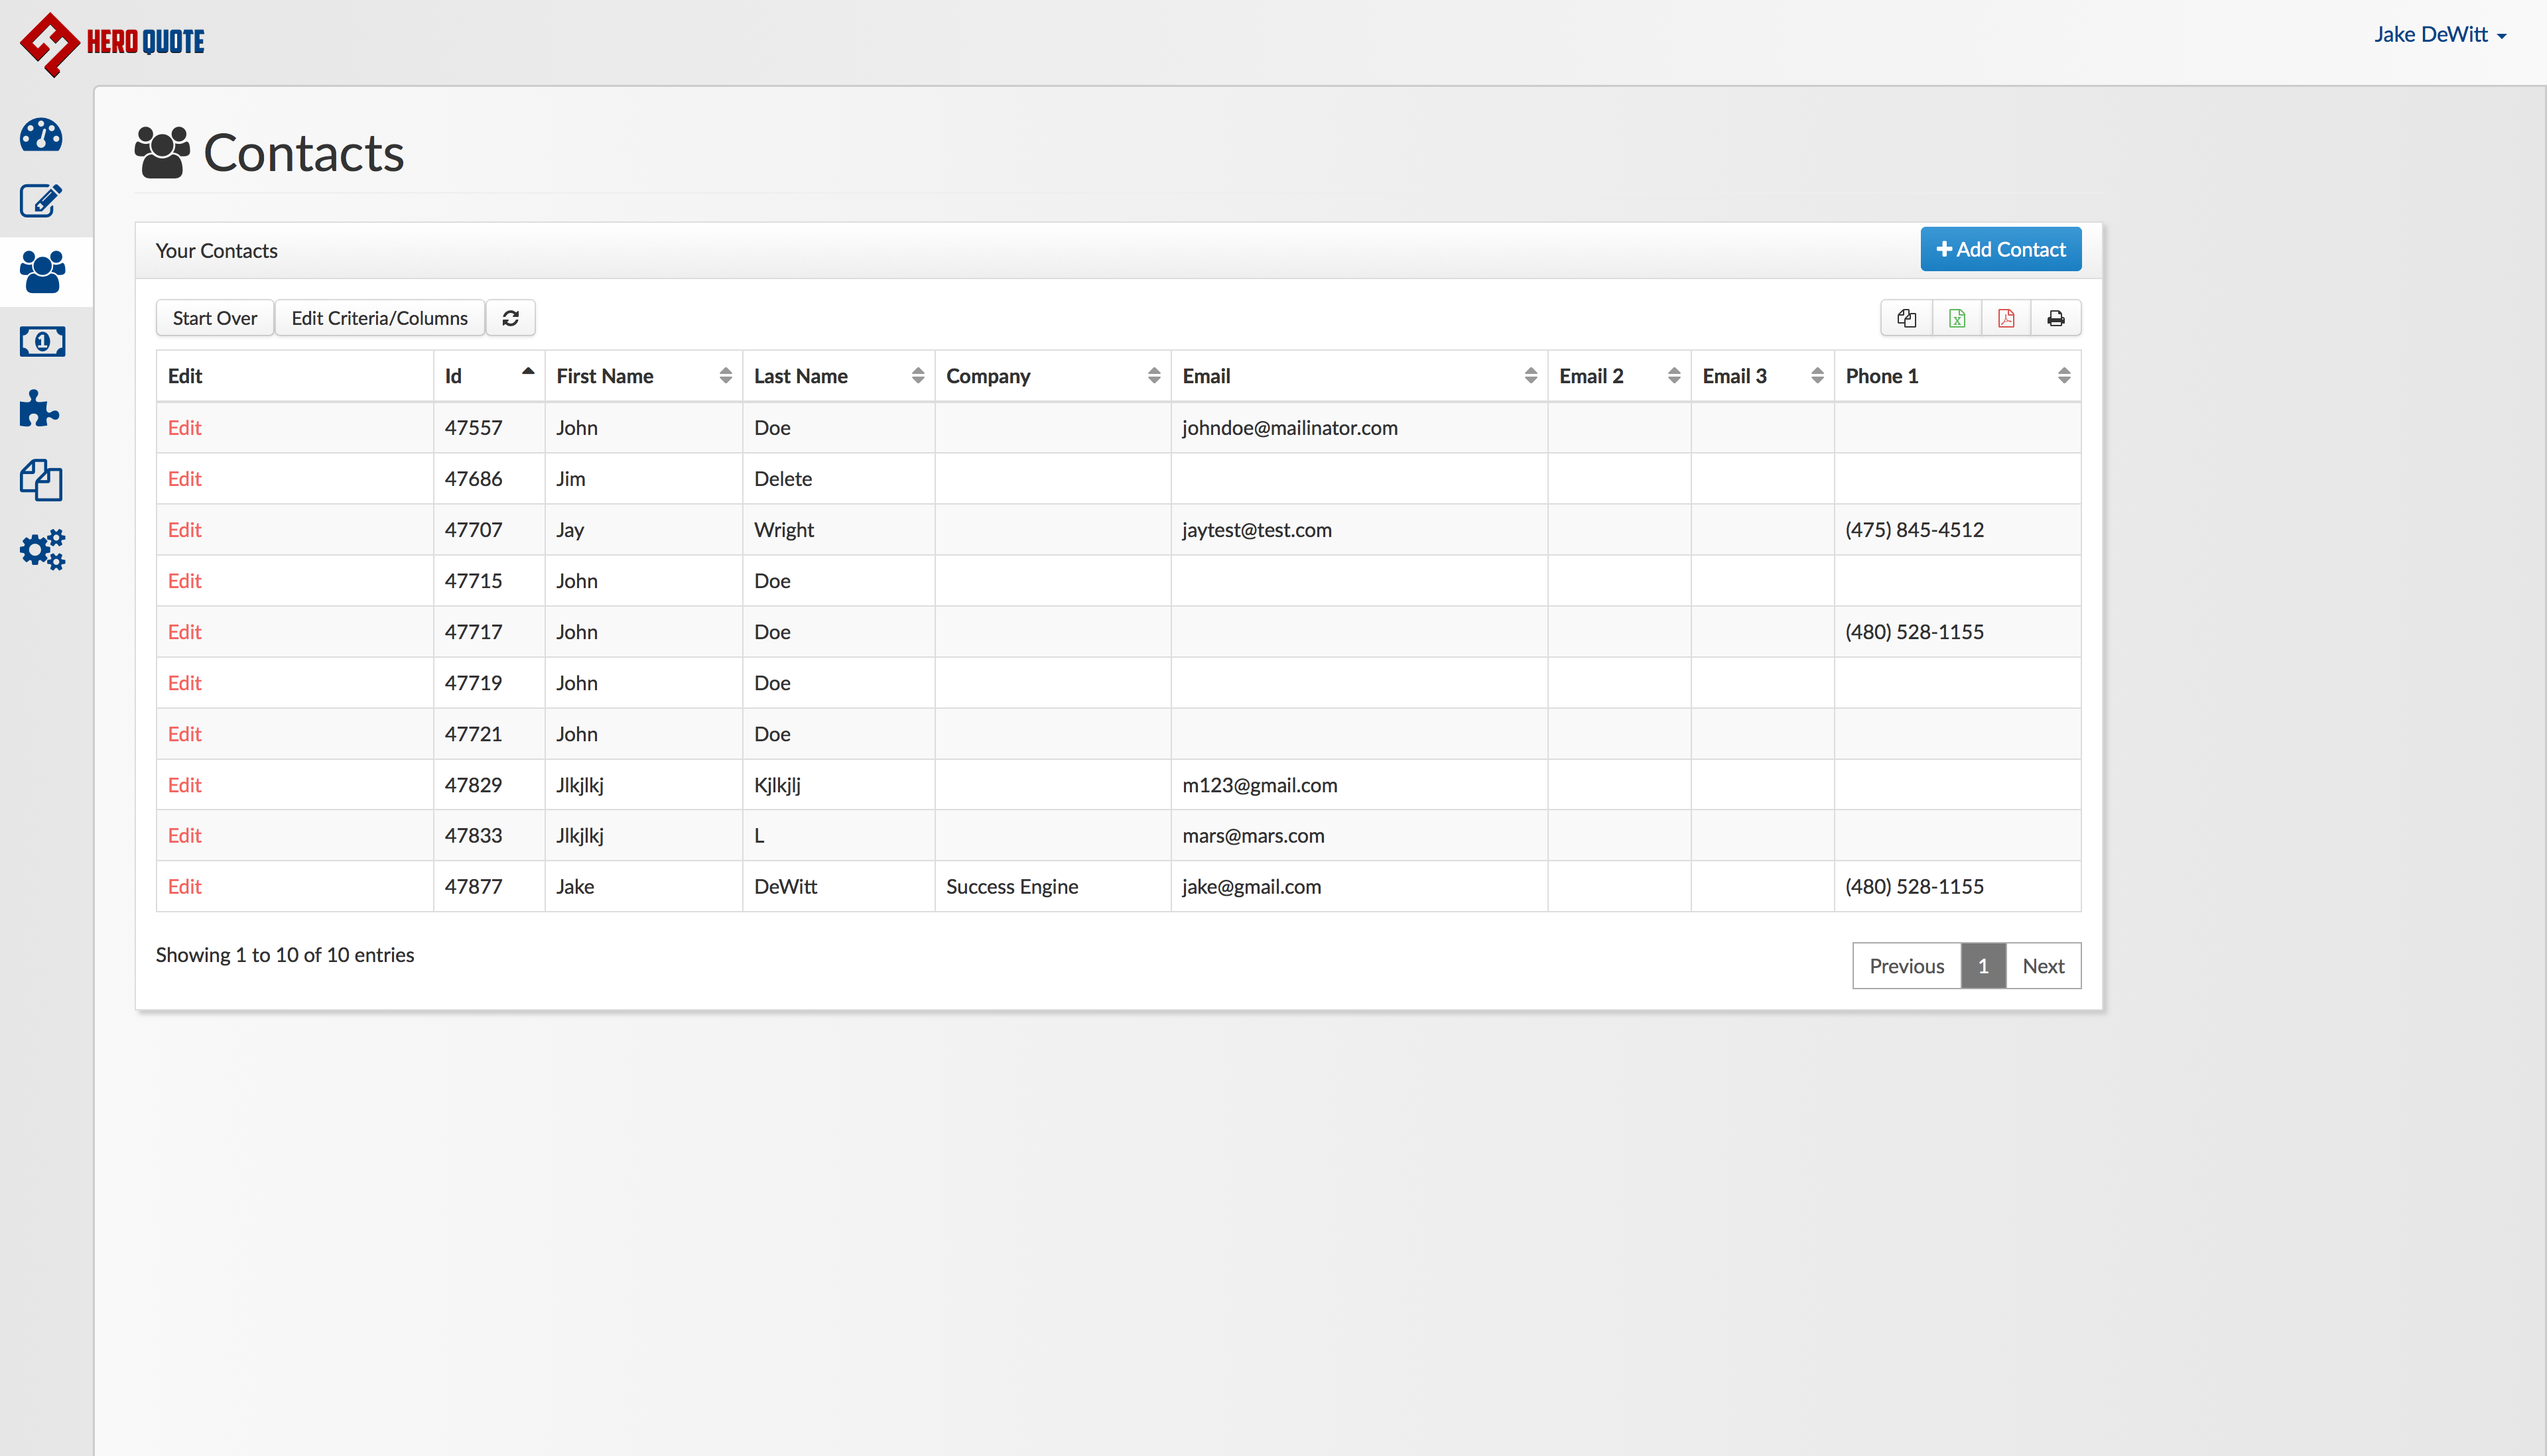Expand the Jake DeWitt user menu

(2440, 35)
